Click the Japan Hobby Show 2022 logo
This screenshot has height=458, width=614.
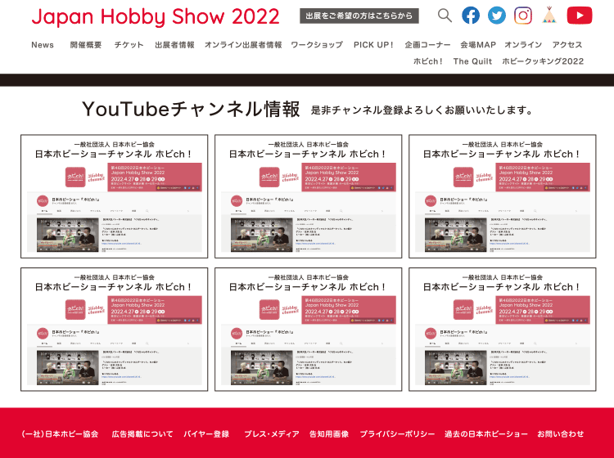click(156, 16)
